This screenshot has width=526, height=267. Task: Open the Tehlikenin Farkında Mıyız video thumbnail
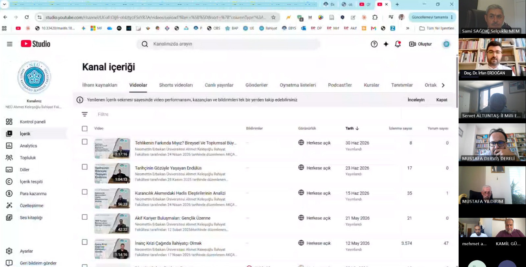[x=112, y=148]
